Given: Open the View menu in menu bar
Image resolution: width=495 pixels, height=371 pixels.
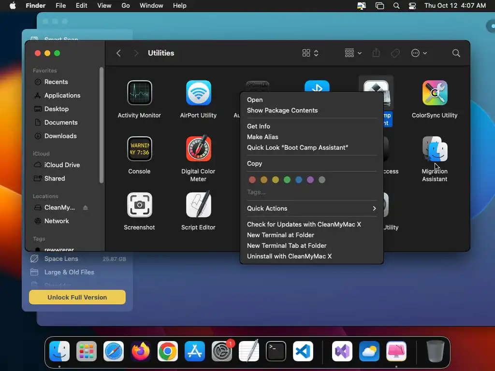Looking at the screenshot, I should click(104, 6).
